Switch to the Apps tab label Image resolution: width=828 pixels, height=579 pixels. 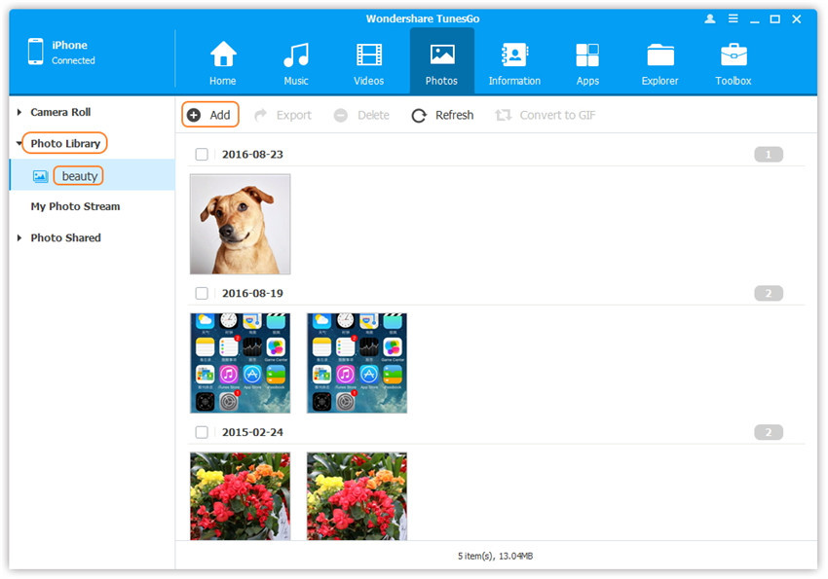587,81
